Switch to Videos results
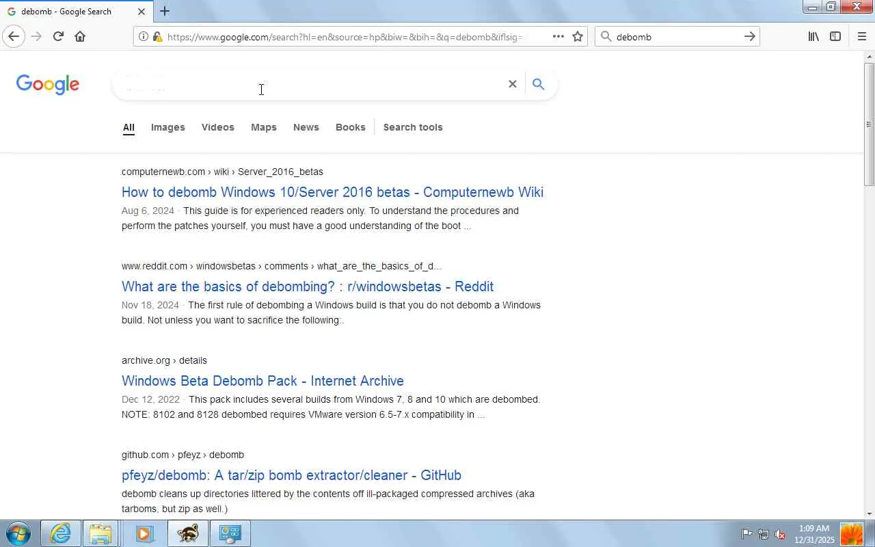The width and height of the screenshot is (875, 547). (x=218, y=127)
